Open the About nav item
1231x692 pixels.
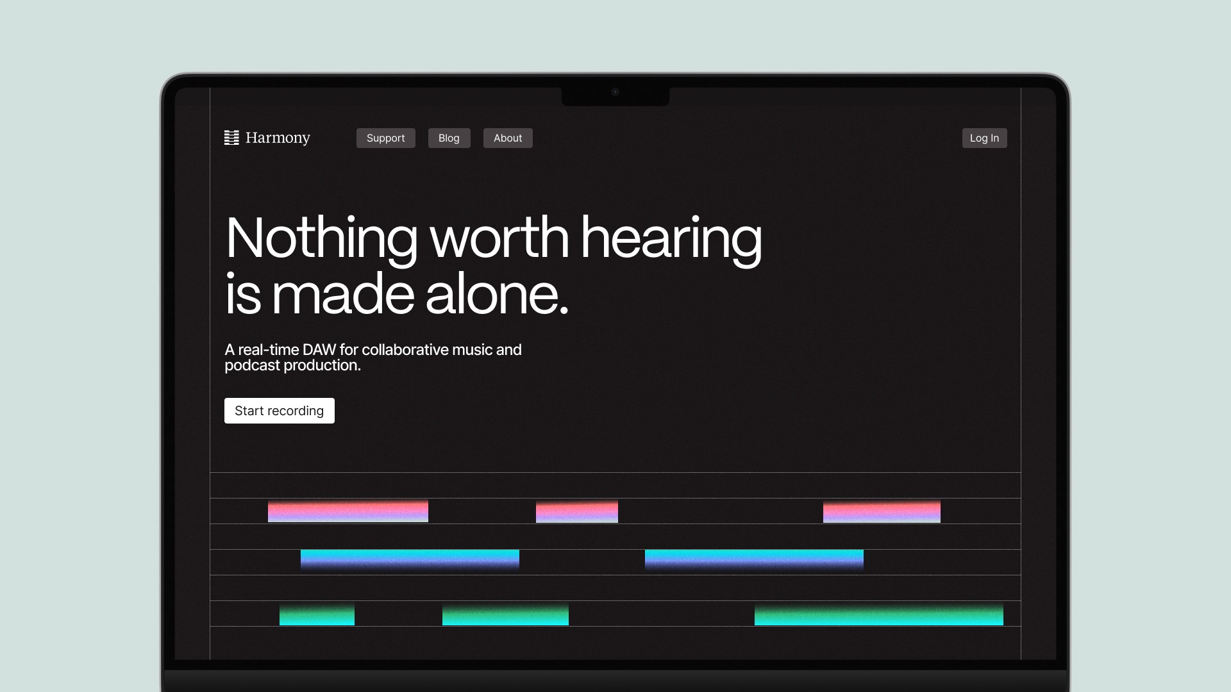click(x=508, y=138)
